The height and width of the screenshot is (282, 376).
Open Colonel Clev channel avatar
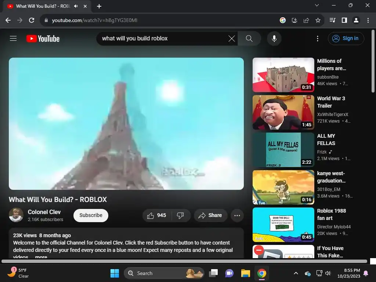(16, 215)
